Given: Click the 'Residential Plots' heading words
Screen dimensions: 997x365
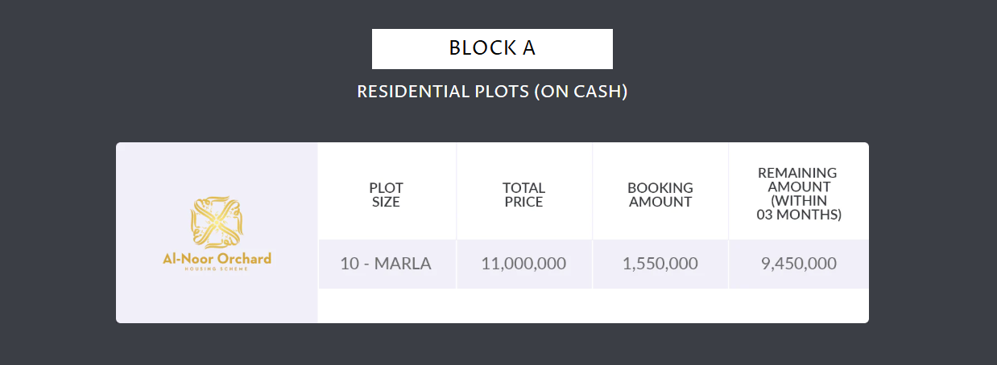Looking at the screenshot, I should (442, 92).
